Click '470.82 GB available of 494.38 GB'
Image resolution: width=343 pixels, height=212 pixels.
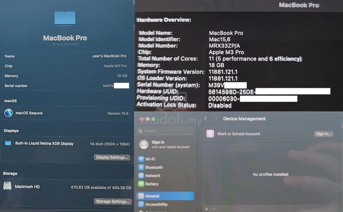pos(101,187)
